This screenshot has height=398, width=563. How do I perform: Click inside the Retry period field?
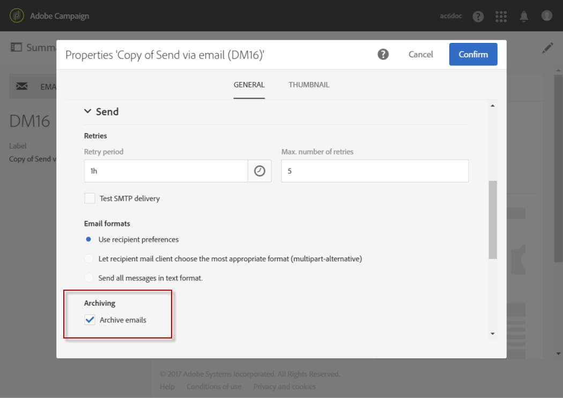point(161,171)
